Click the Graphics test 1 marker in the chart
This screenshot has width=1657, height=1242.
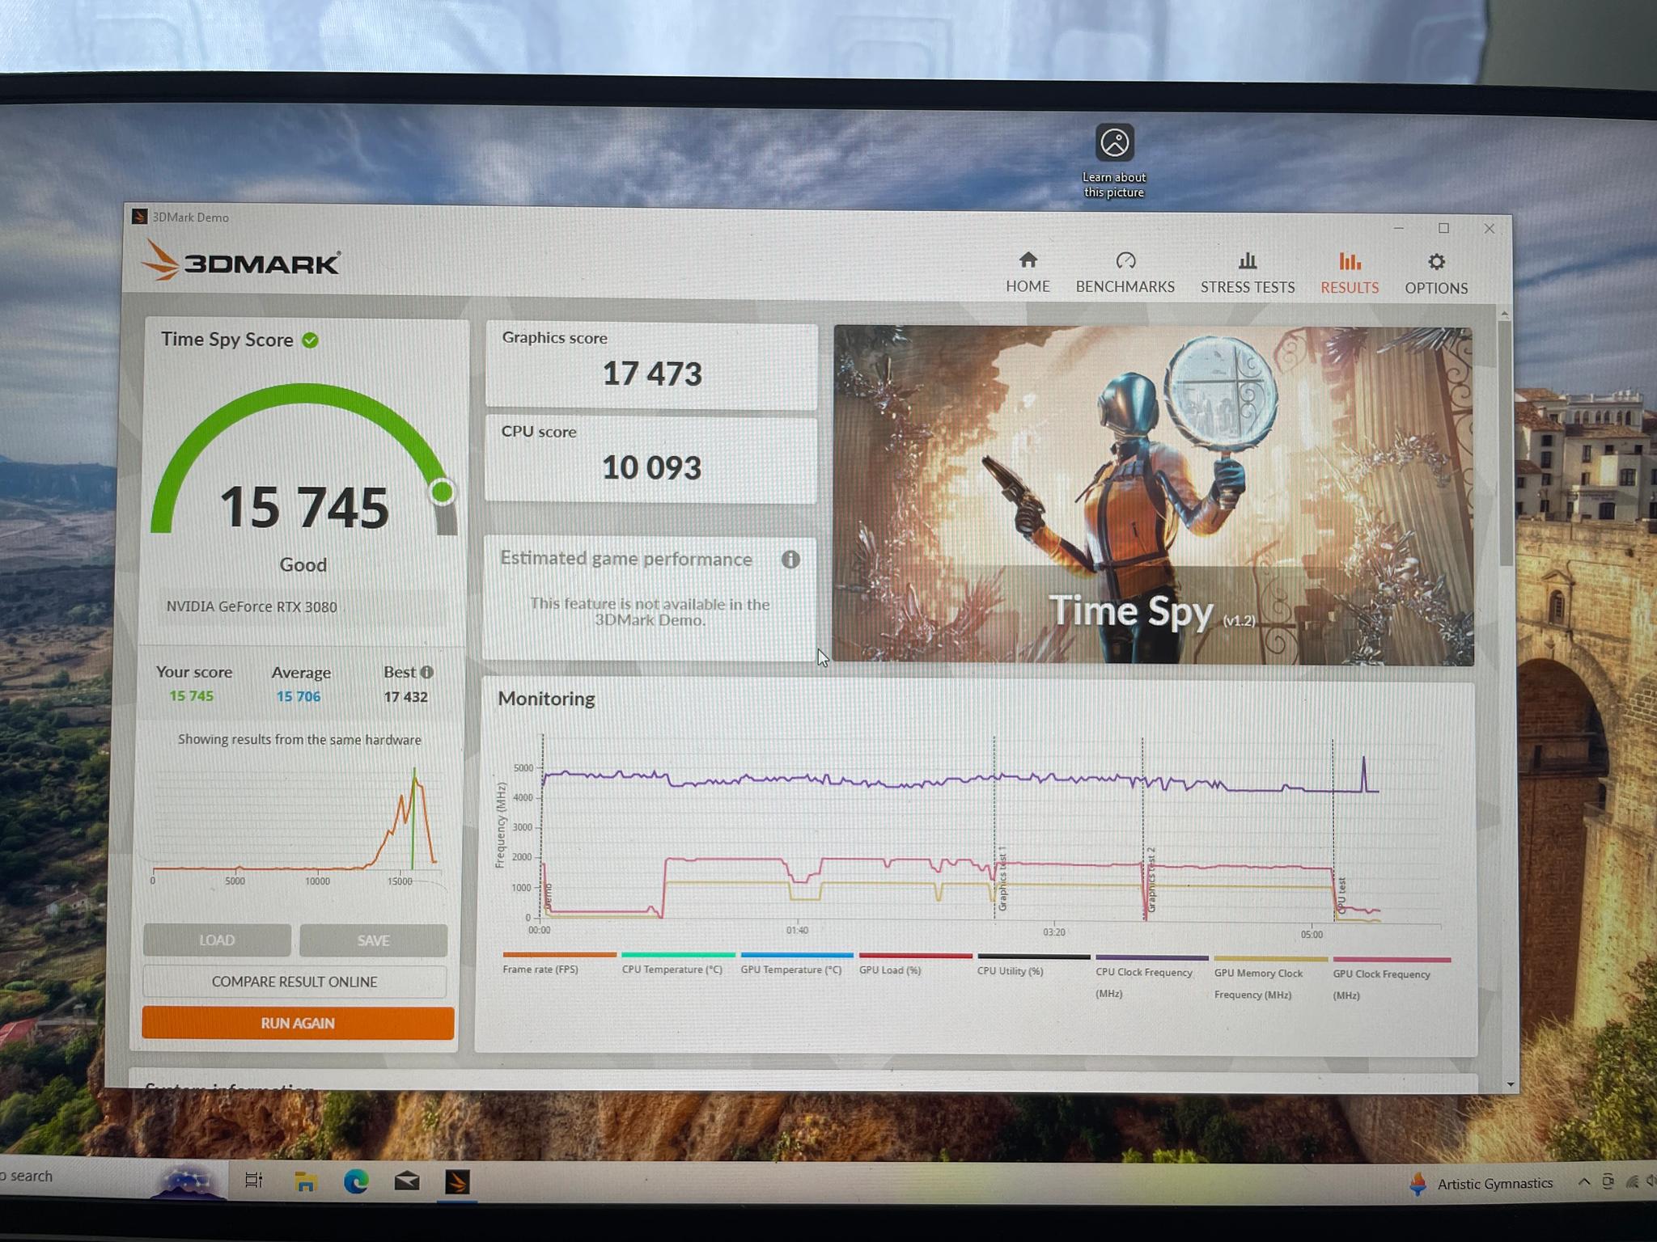click(x=1002, y=880)
